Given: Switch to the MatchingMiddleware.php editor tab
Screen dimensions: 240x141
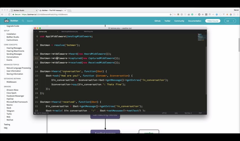Looking at the screenshot, I should (x=69, y=32).
